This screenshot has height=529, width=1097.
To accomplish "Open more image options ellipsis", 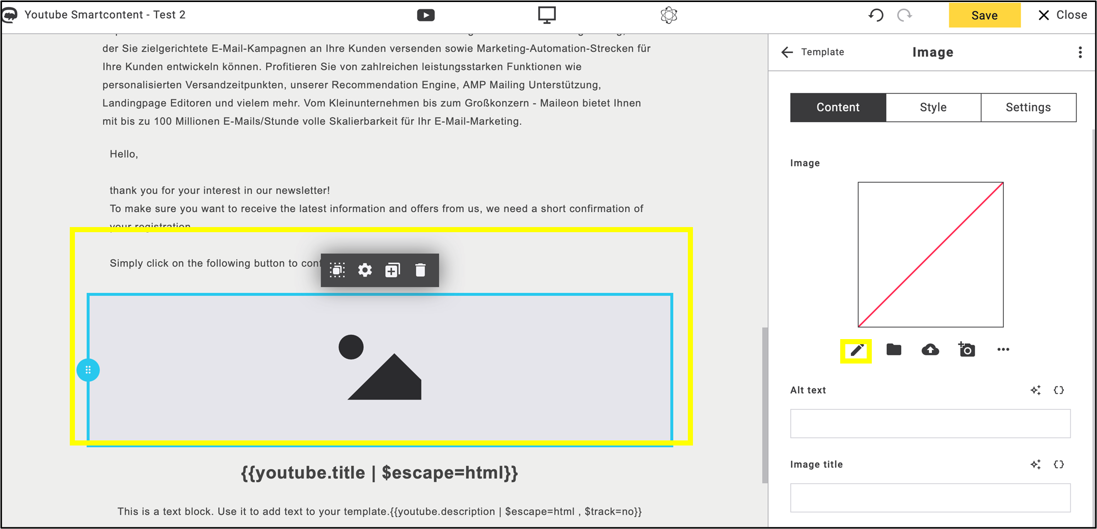I will click(1003, 350).
